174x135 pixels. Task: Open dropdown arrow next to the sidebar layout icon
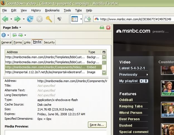[x=81, y=19]
